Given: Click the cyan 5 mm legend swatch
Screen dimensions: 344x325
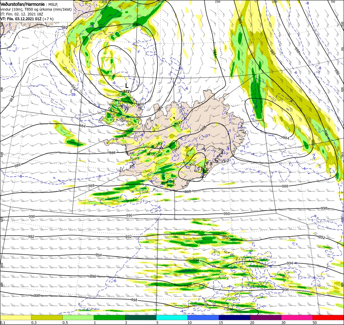Looking at the screenshot, I should [172, 317].
